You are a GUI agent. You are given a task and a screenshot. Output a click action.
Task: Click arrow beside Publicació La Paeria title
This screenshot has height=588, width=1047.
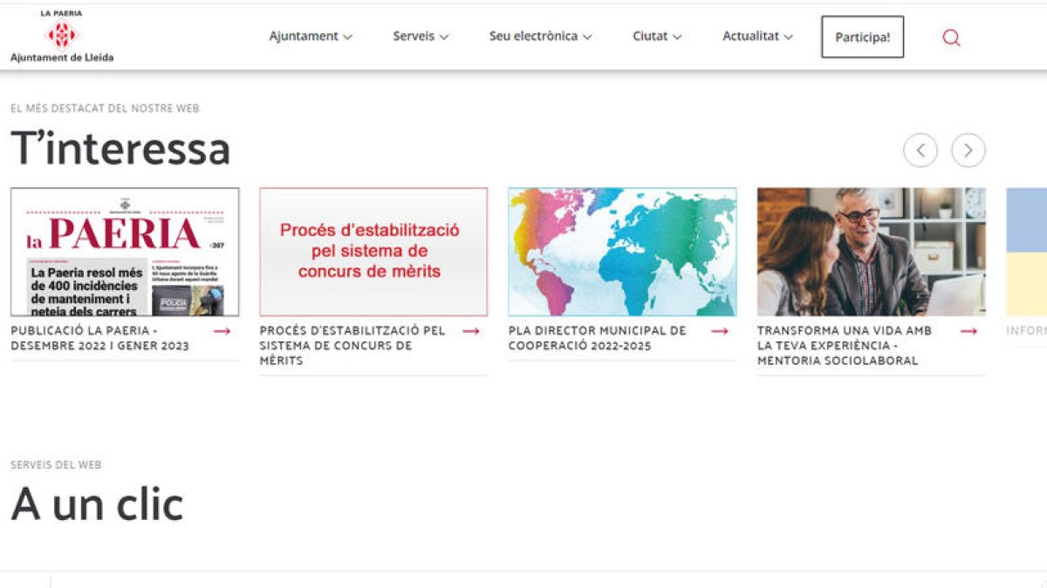pos(222,331)
